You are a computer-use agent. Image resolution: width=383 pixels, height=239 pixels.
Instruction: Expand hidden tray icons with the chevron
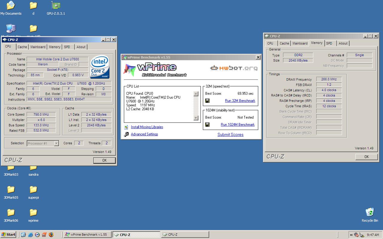point(351,235)
